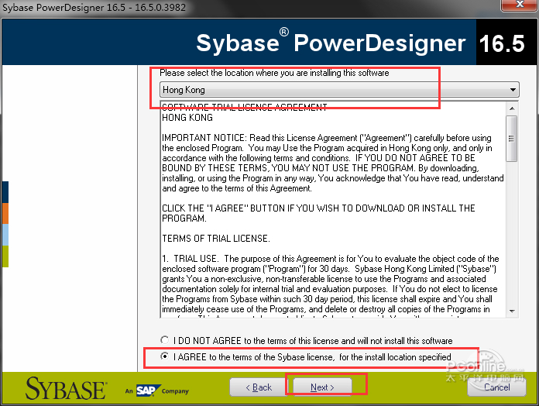Click license text scrollbar down arrow

(512, 311)
